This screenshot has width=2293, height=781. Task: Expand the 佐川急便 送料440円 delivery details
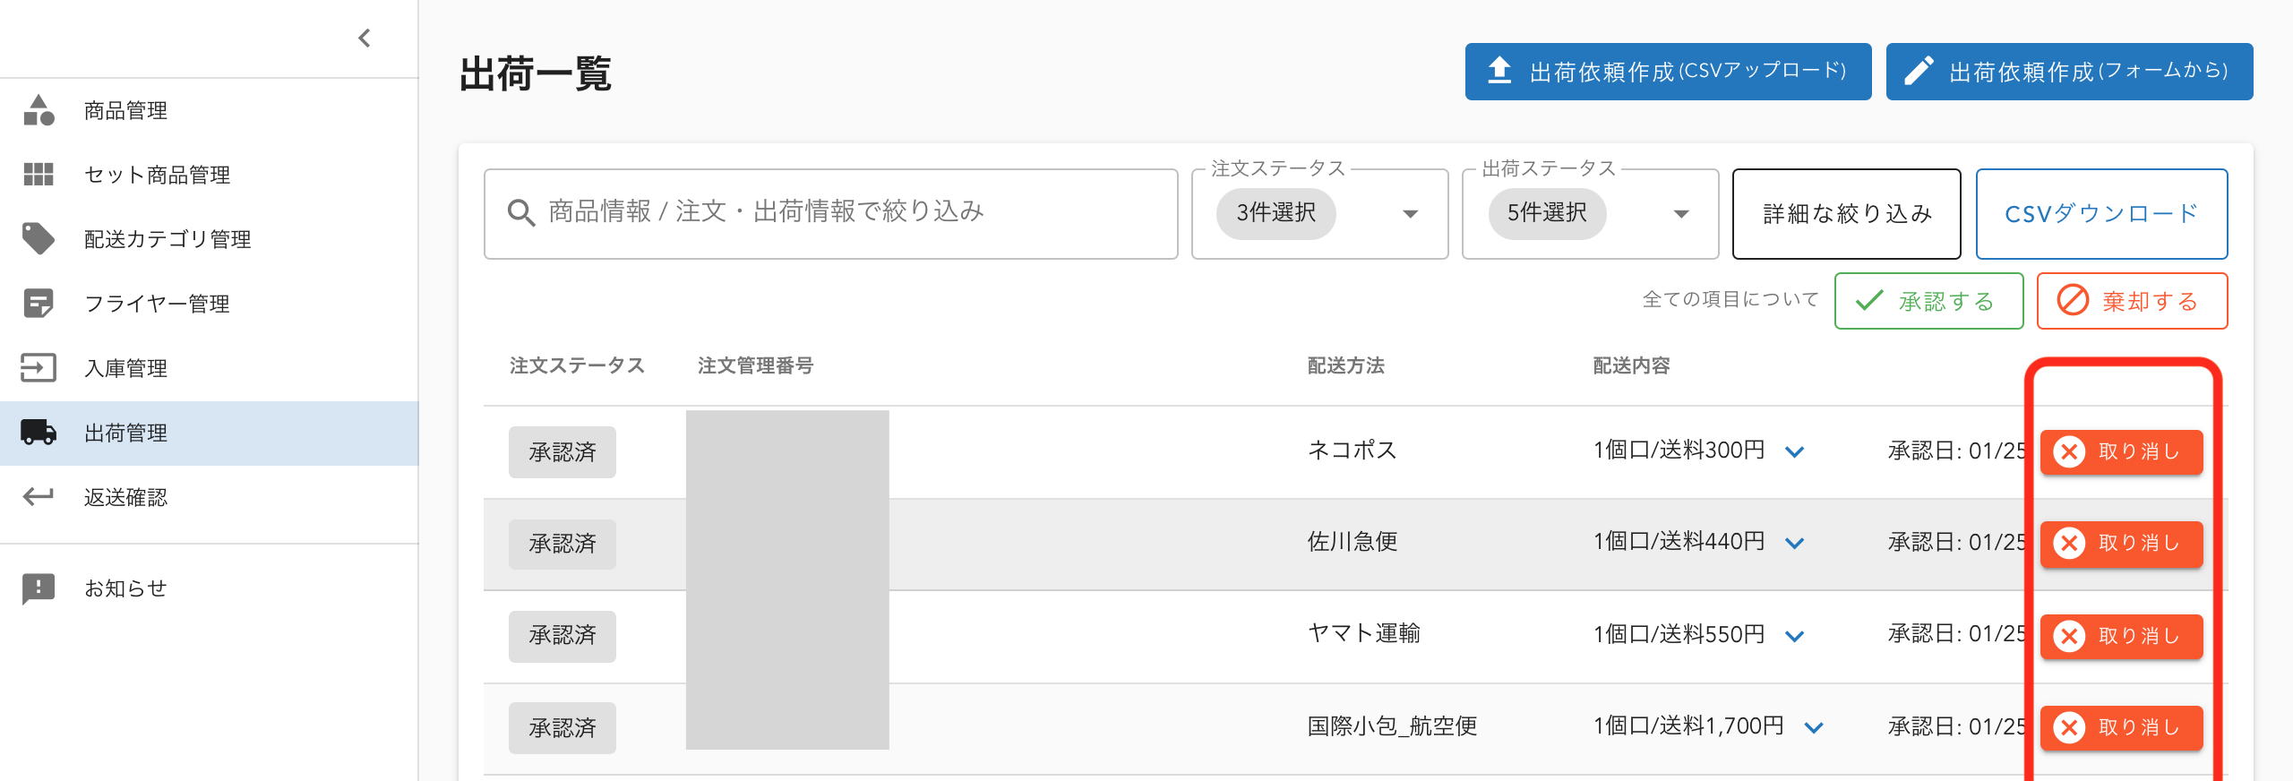coord(1794,544)
